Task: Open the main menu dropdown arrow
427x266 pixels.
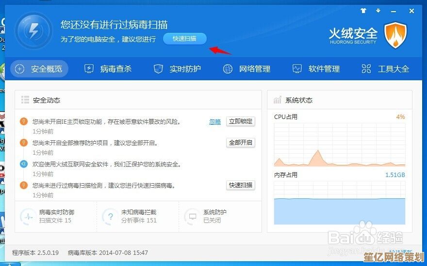Action: [x=378, y=11]
